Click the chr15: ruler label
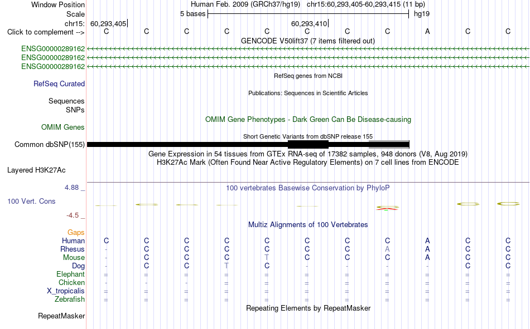The image size is (530, 329). 75,23
